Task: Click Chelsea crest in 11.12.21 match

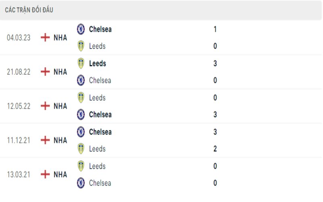Action: 81,132
